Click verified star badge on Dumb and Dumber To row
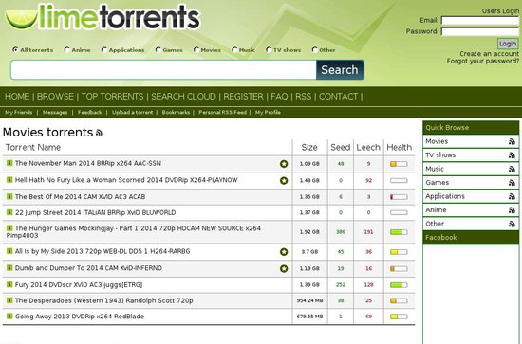 (284, 268)
